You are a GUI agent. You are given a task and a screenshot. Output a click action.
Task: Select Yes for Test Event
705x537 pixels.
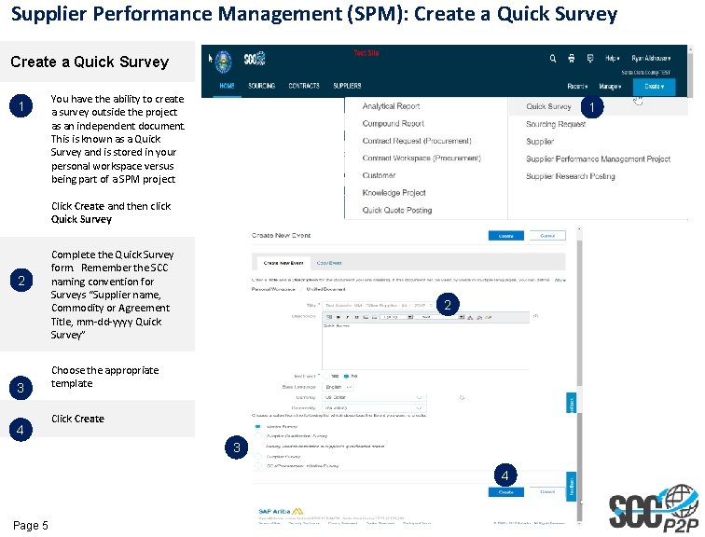tap(327, 376)
